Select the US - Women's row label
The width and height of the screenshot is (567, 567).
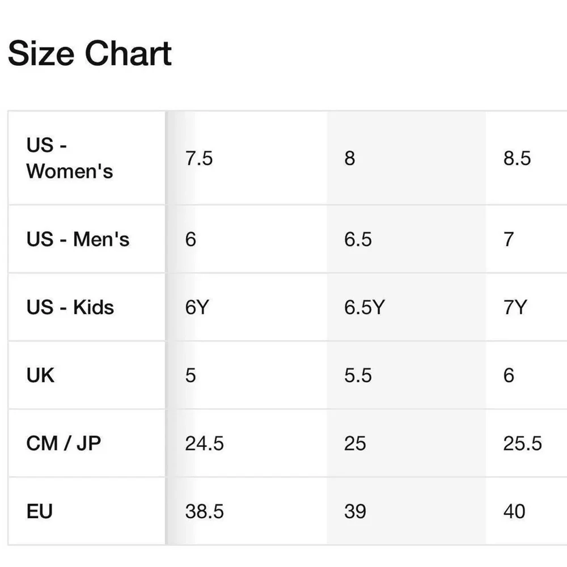coord(69,158)
